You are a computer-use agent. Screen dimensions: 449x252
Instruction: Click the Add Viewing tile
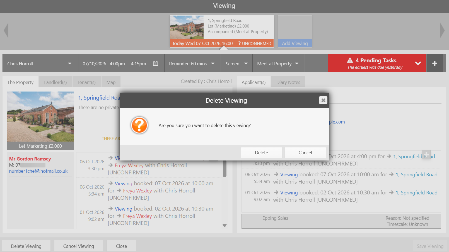pos(295,31)
